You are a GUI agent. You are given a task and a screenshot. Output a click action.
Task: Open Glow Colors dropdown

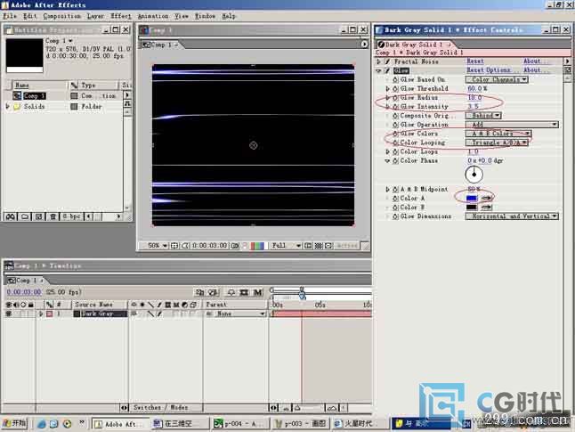tap(498, 134)
